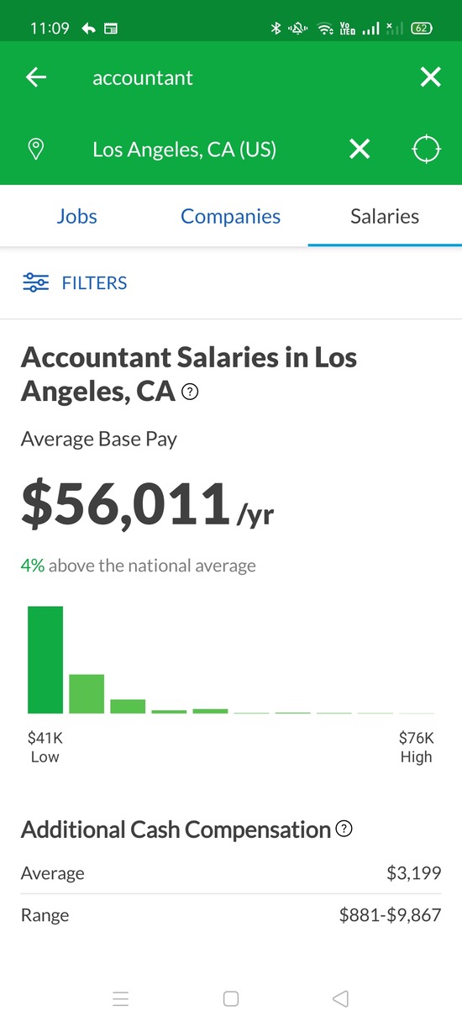
Task: Switch to the Companies tab
Action: [x=231, y=216]
